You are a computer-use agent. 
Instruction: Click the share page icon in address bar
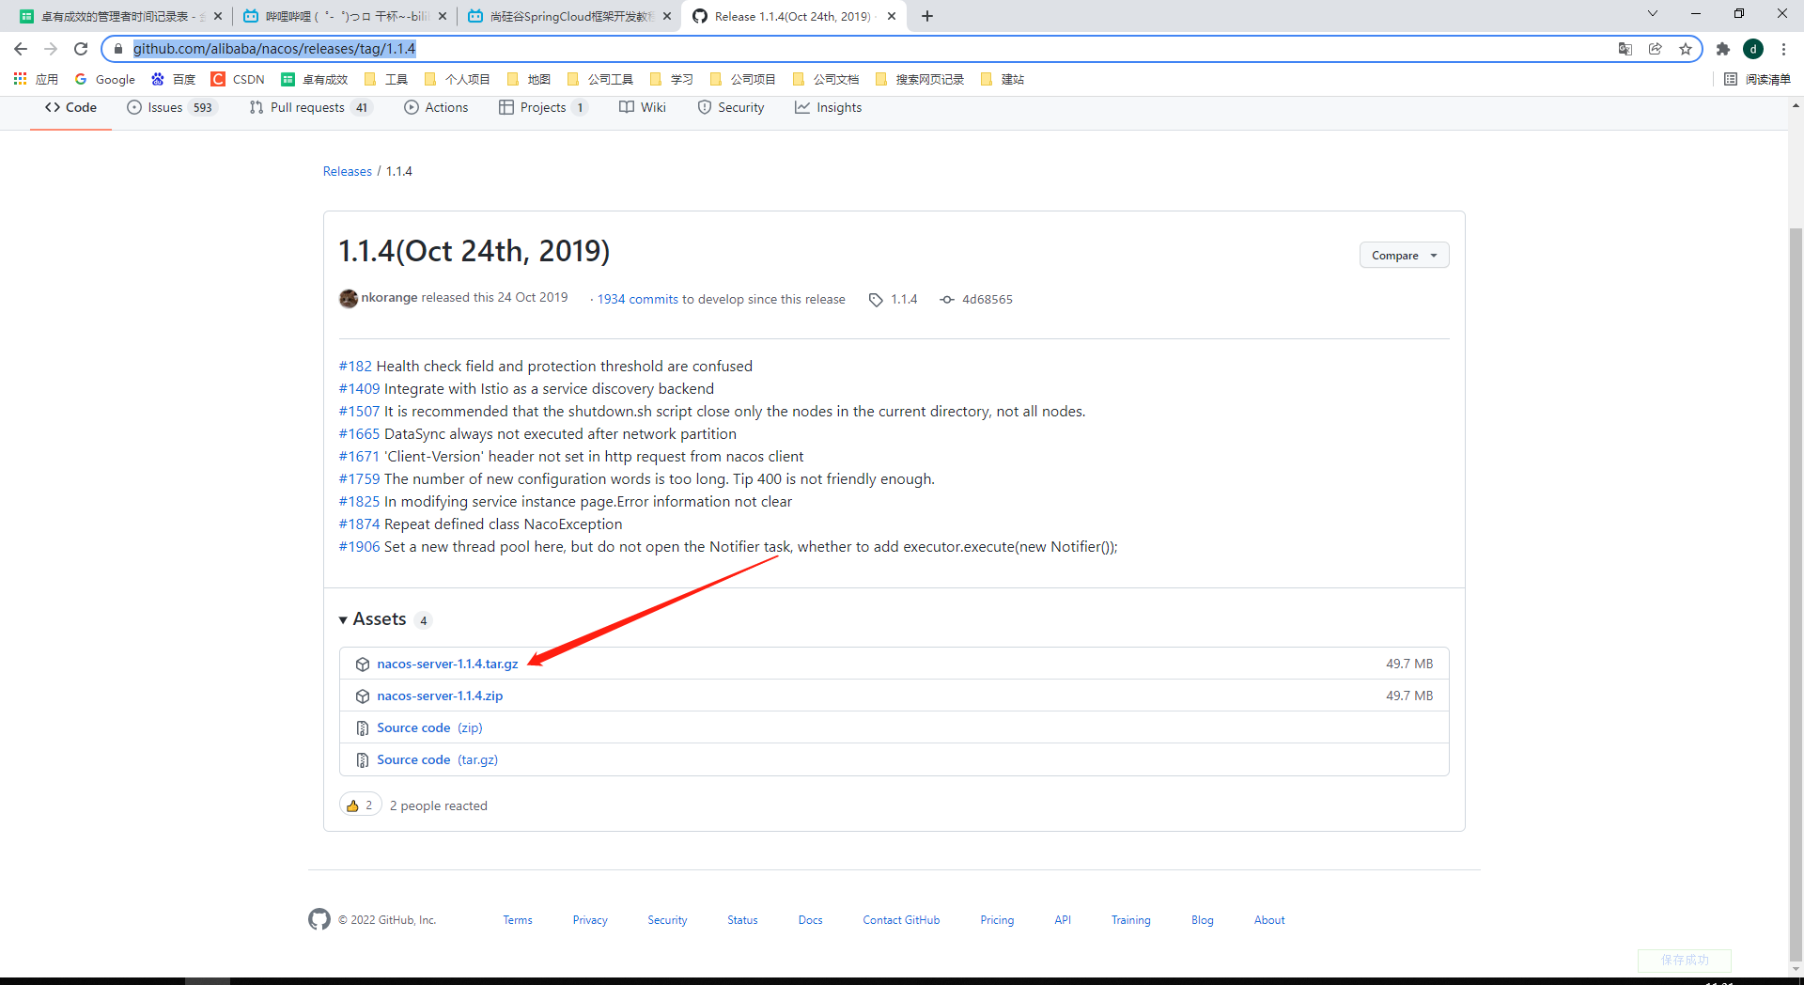pyautogui.click(x=1656, y=49)
